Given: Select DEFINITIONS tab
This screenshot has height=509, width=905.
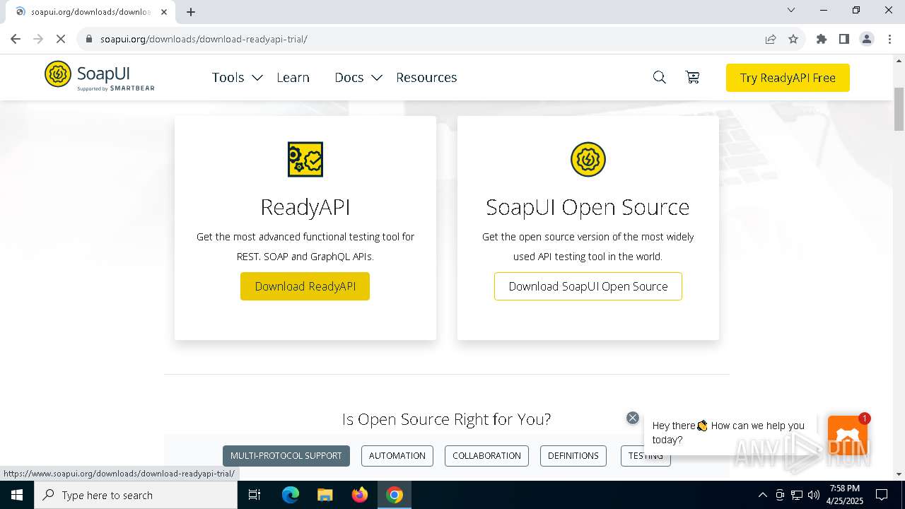Looking at the screenshot, I should pos(573,456).
